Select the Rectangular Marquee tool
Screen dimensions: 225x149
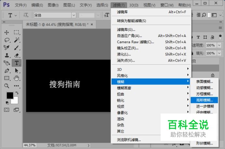tap(17, 32)
